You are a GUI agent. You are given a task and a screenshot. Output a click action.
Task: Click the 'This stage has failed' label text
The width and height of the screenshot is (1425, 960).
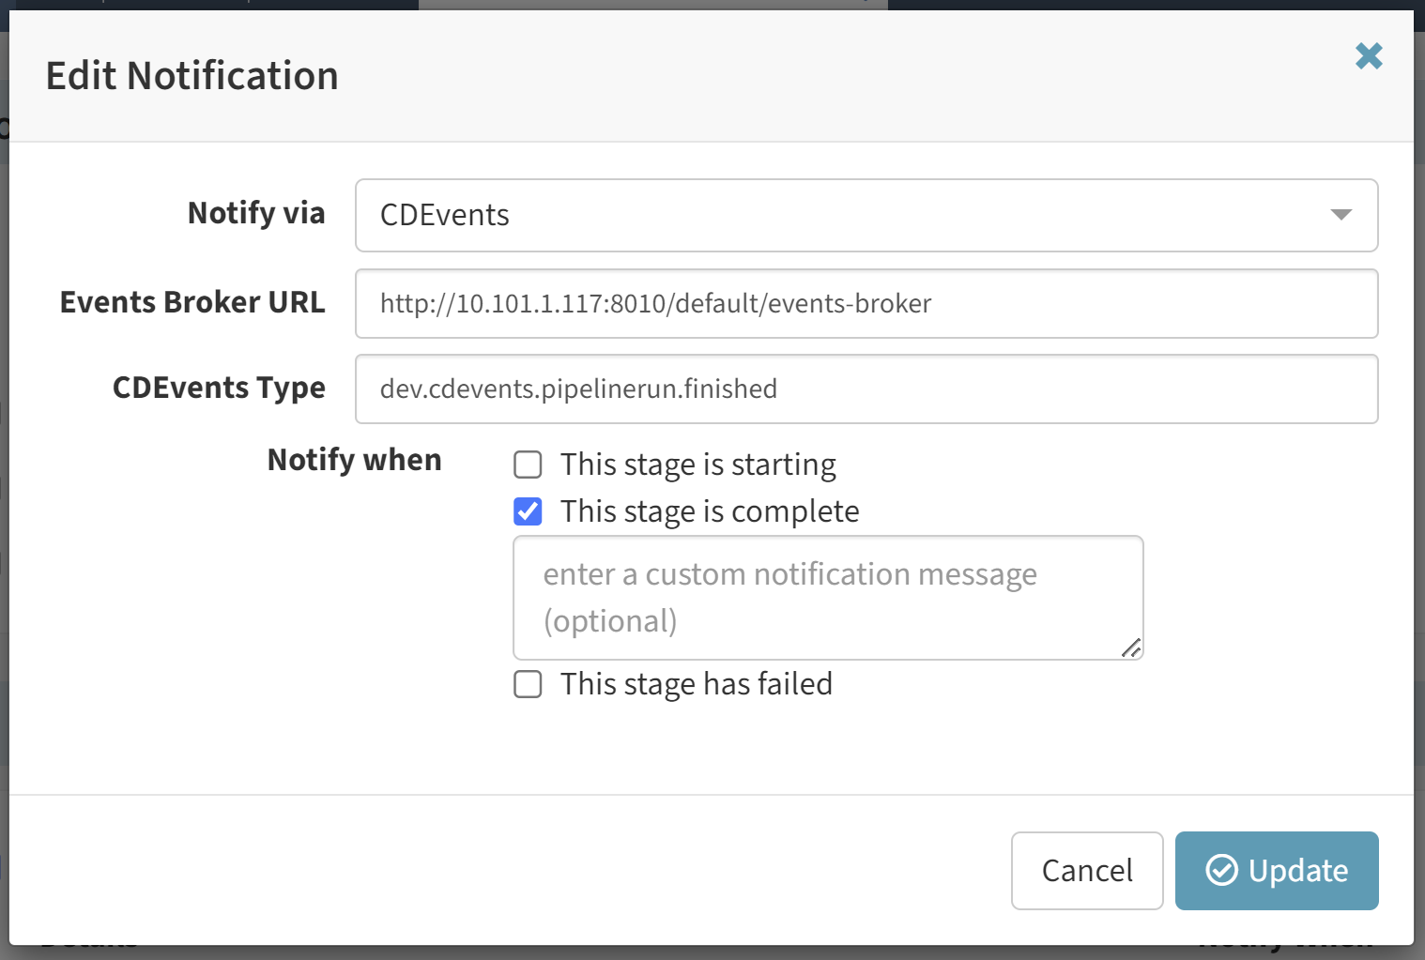point(696,684)
